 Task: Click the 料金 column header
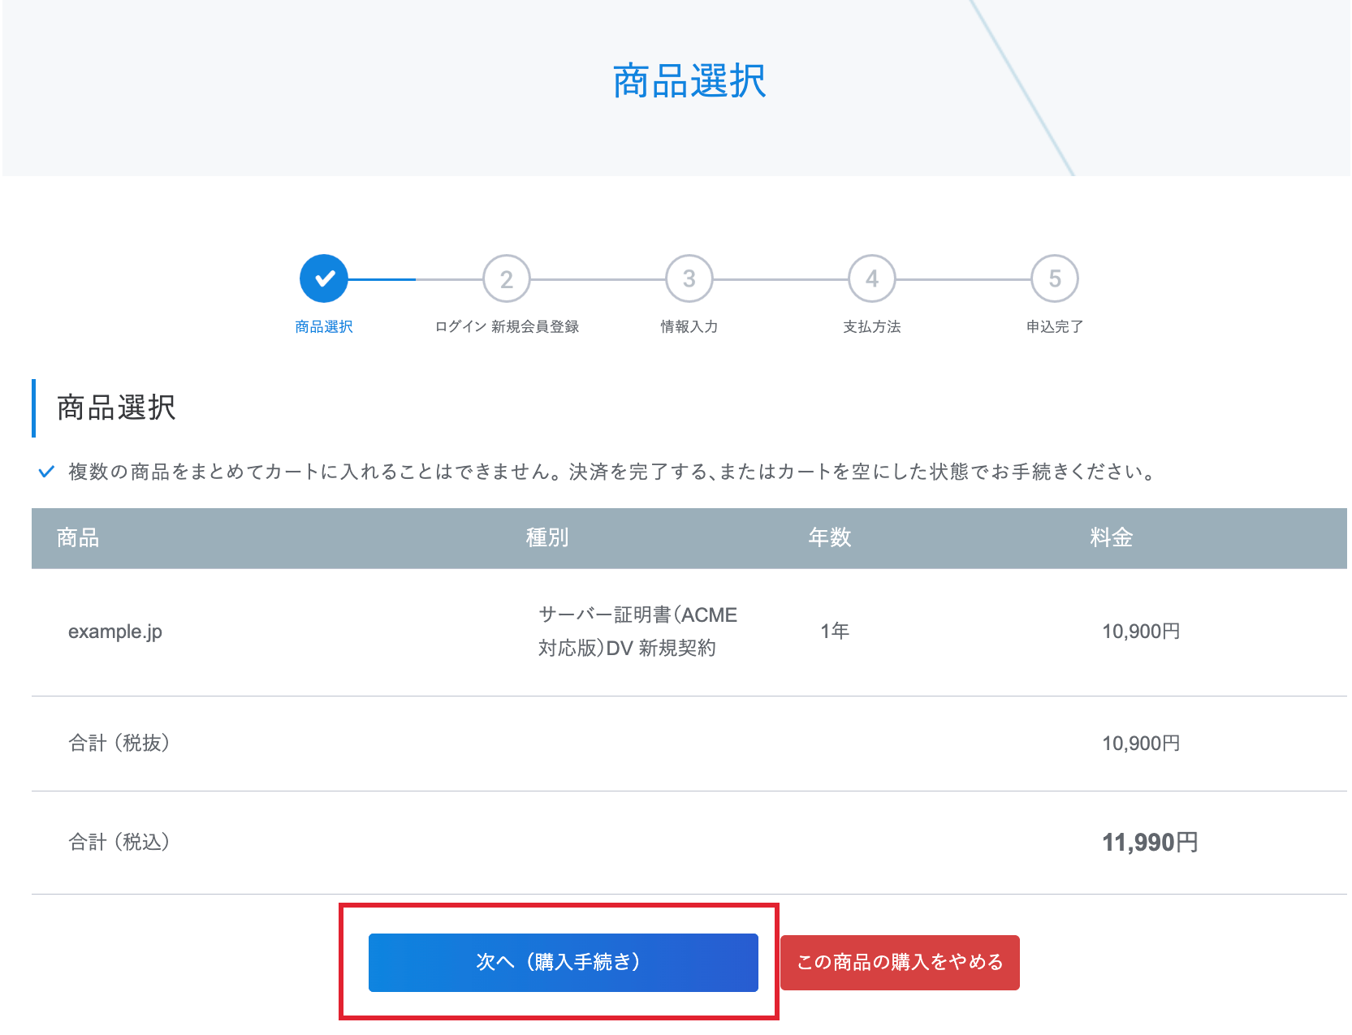(x=1112, y=537)
